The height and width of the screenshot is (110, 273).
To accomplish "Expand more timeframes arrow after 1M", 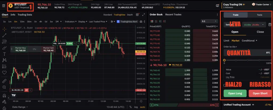I will [61, 22].
